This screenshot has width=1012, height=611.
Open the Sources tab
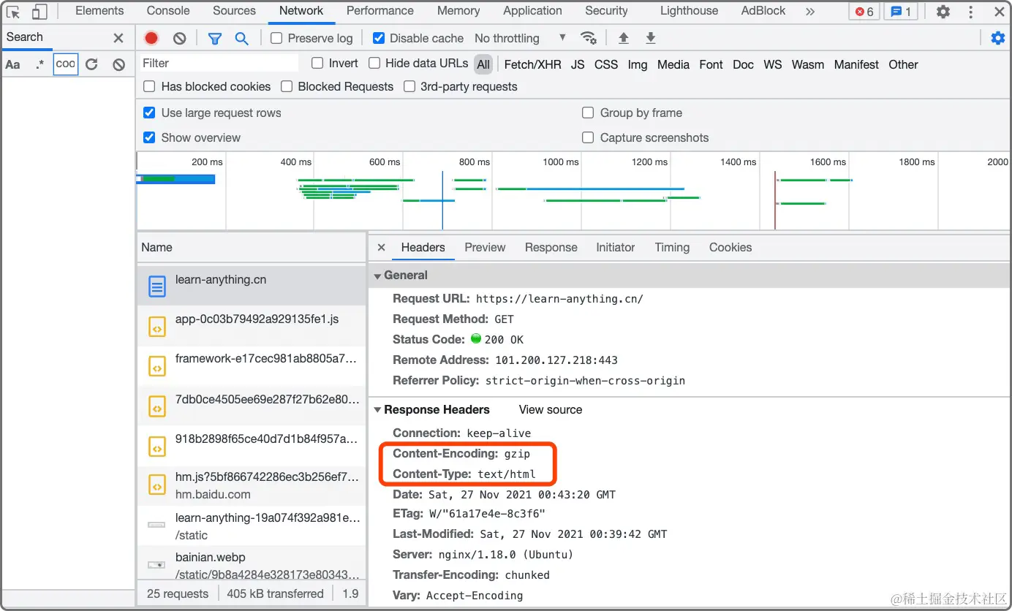[x=234, y=11]
